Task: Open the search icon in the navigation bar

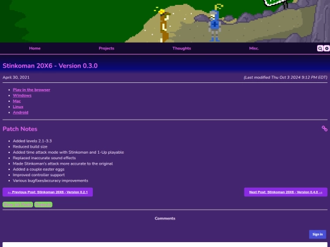Action: (320, 49)
